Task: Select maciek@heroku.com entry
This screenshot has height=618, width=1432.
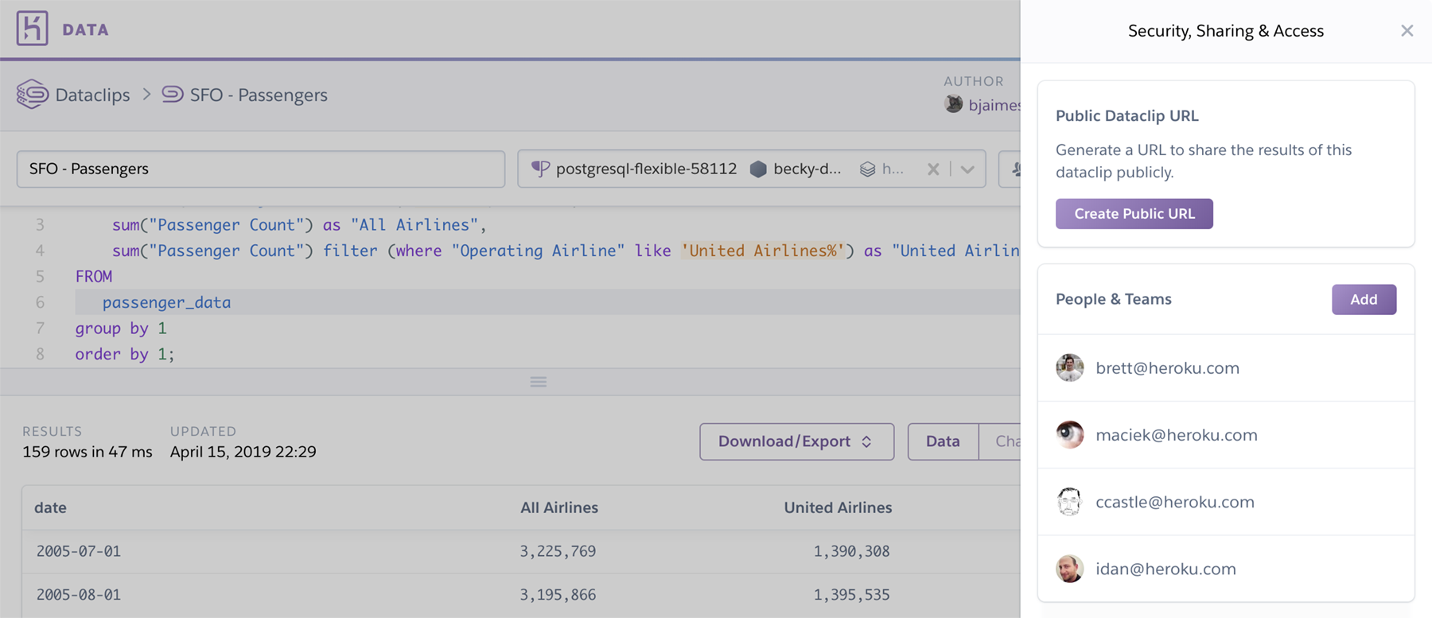Action: point(1226,435)
